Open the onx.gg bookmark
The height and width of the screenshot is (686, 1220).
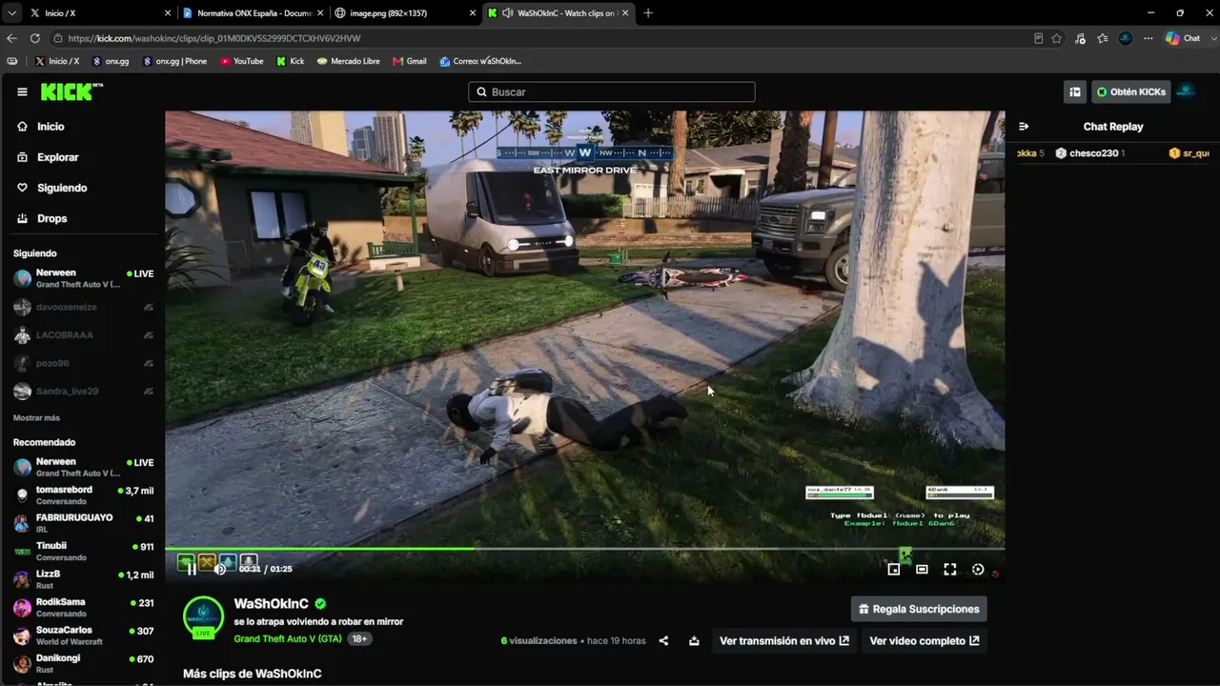(111, 61)
